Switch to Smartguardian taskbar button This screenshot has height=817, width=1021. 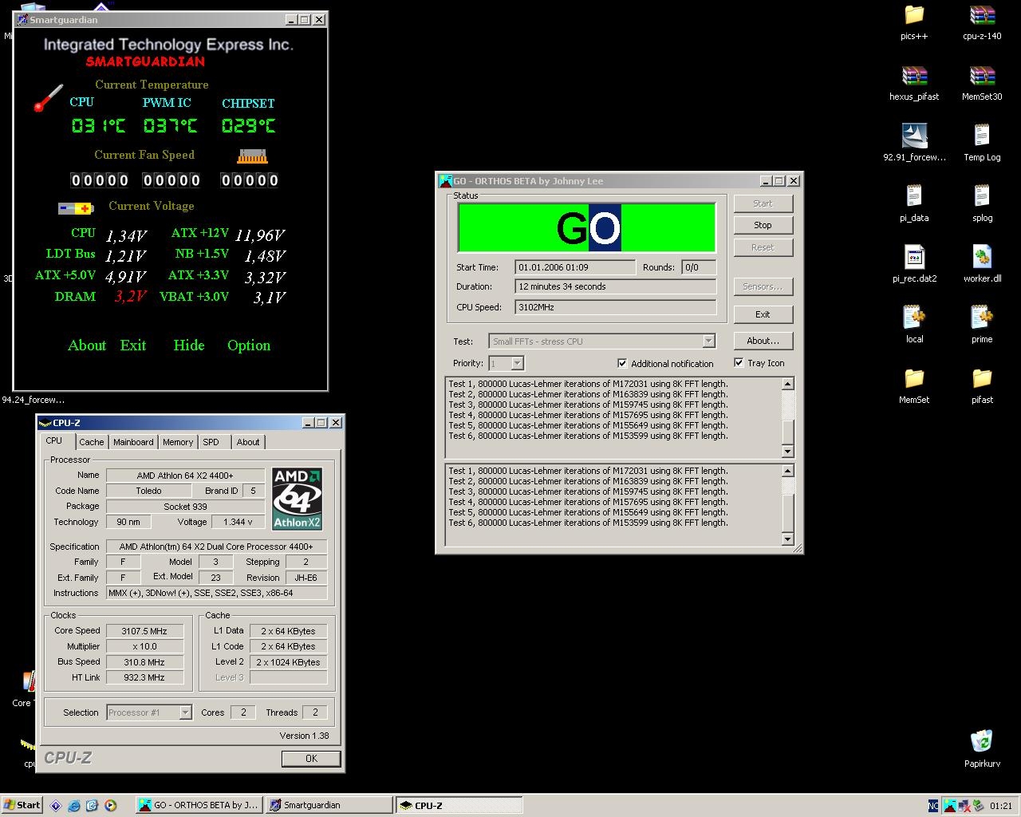pos(329,805)
